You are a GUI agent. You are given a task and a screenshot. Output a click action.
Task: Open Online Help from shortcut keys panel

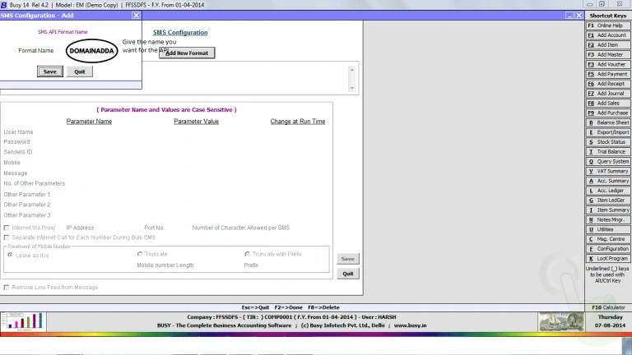(607, 25)
